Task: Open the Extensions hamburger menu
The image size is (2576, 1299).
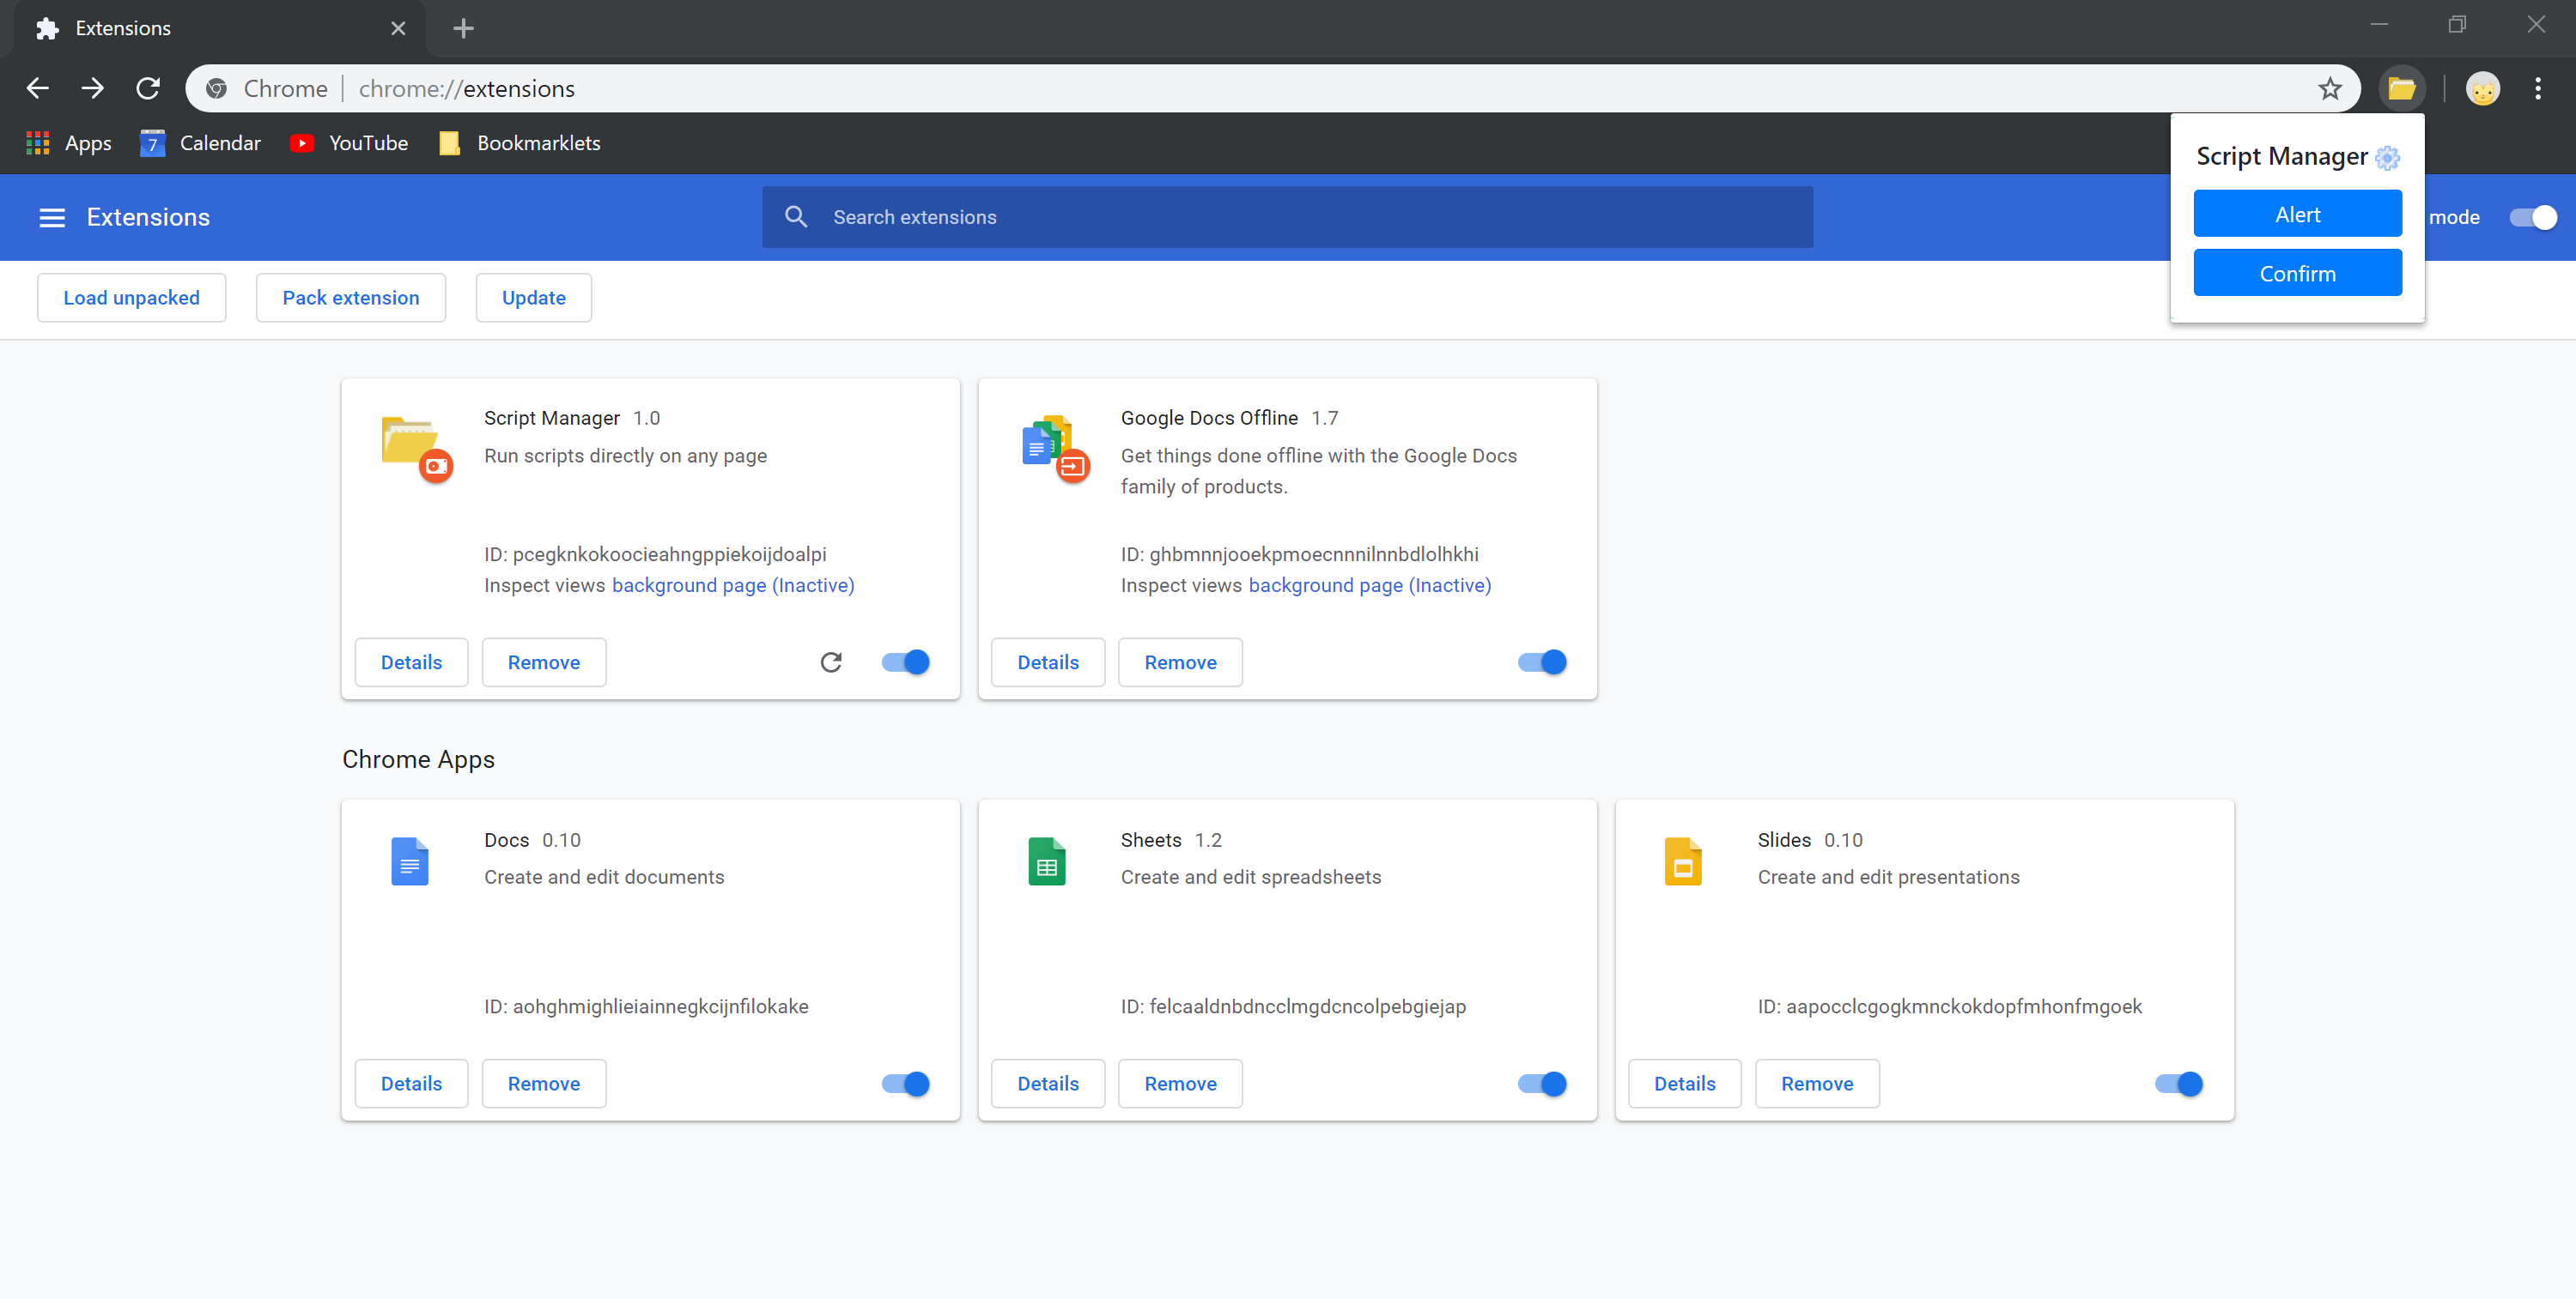Action: [x=52, y=218]
